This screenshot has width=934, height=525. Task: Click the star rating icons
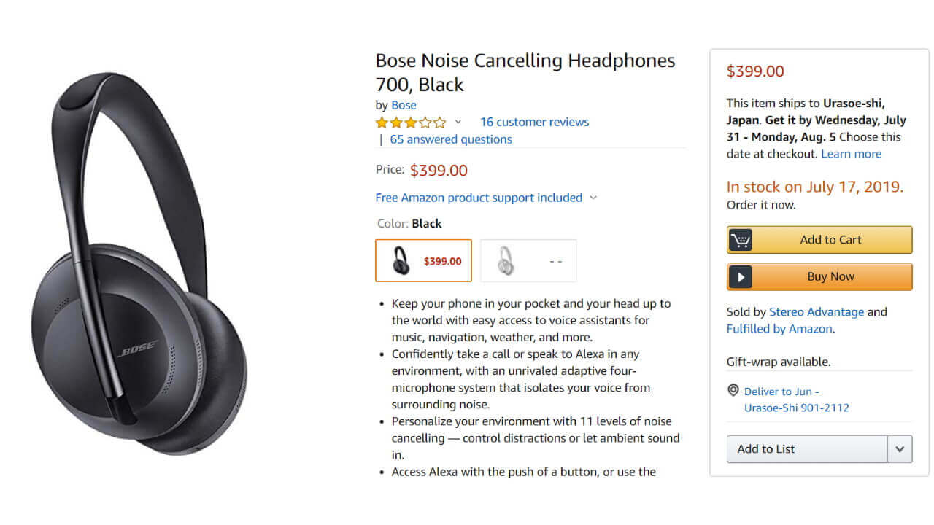pos(411,122)
